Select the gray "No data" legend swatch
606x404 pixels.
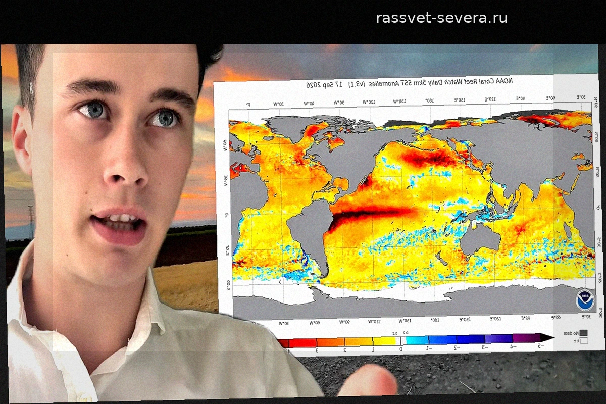point(583,333)
